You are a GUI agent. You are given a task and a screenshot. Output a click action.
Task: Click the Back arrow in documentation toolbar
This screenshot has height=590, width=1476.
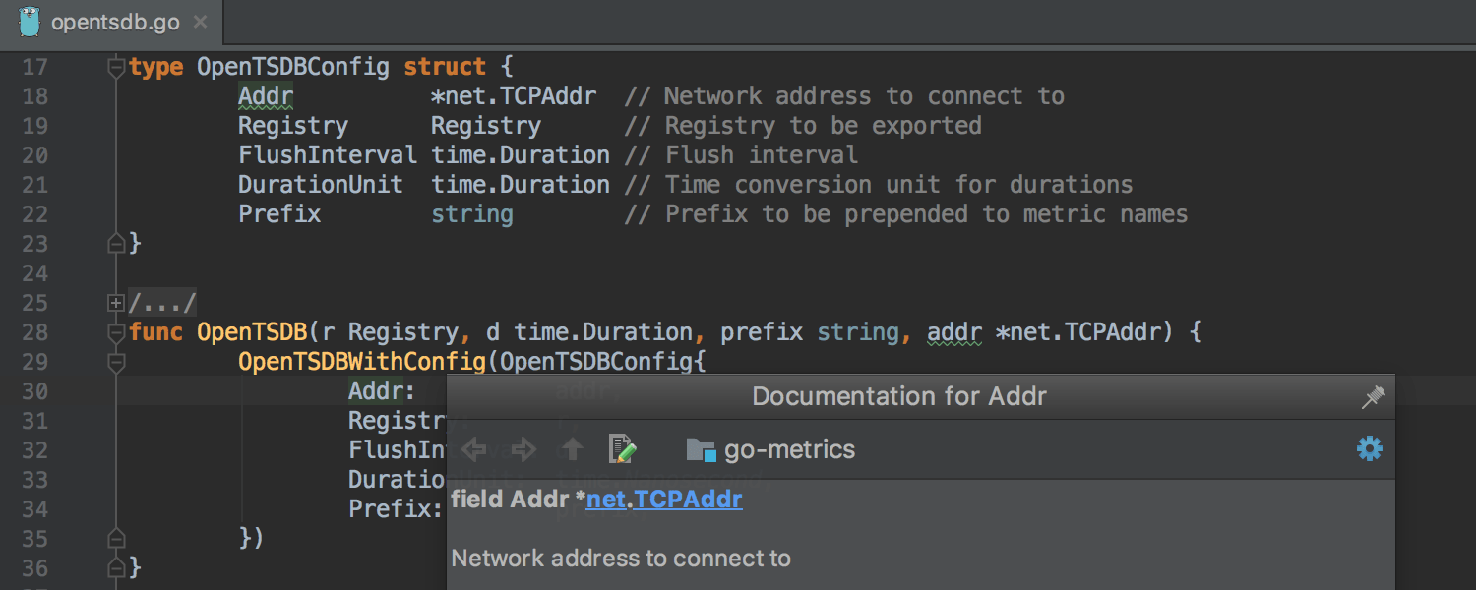474,450
